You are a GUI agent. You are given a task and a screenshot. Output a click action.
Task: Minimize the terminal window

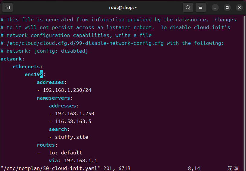click(x=215, y=8)
